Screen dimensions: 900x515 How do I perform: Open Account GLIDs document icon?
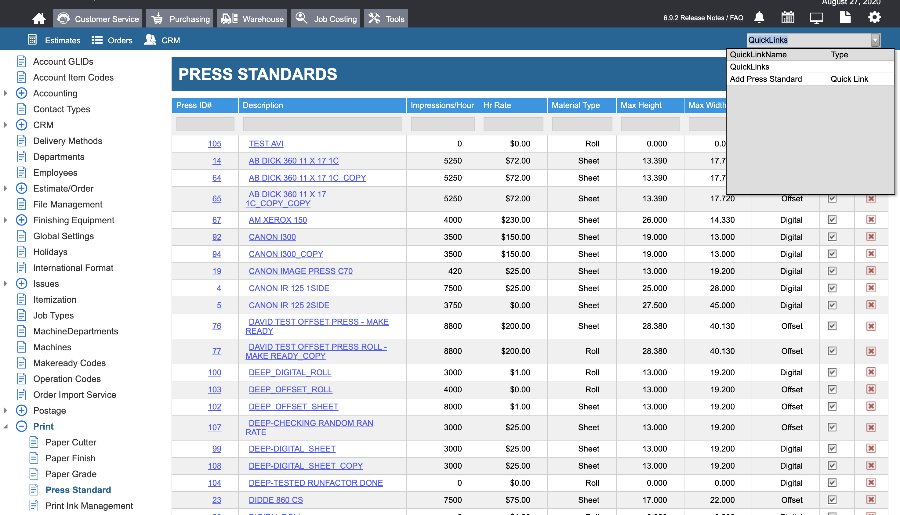coord(22,61)
